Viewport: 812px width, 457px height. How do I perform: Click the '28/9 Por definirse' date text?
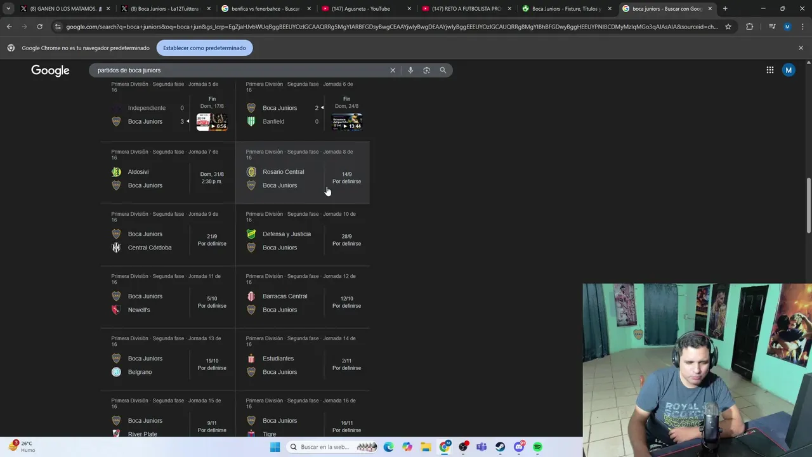click(346, 240)
